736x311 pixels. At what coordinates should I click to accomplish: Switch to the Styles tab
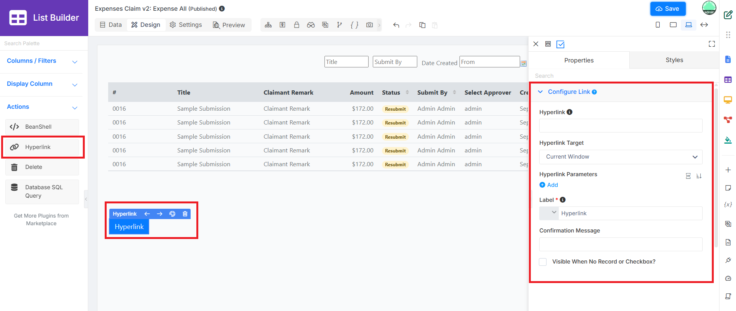674,60
